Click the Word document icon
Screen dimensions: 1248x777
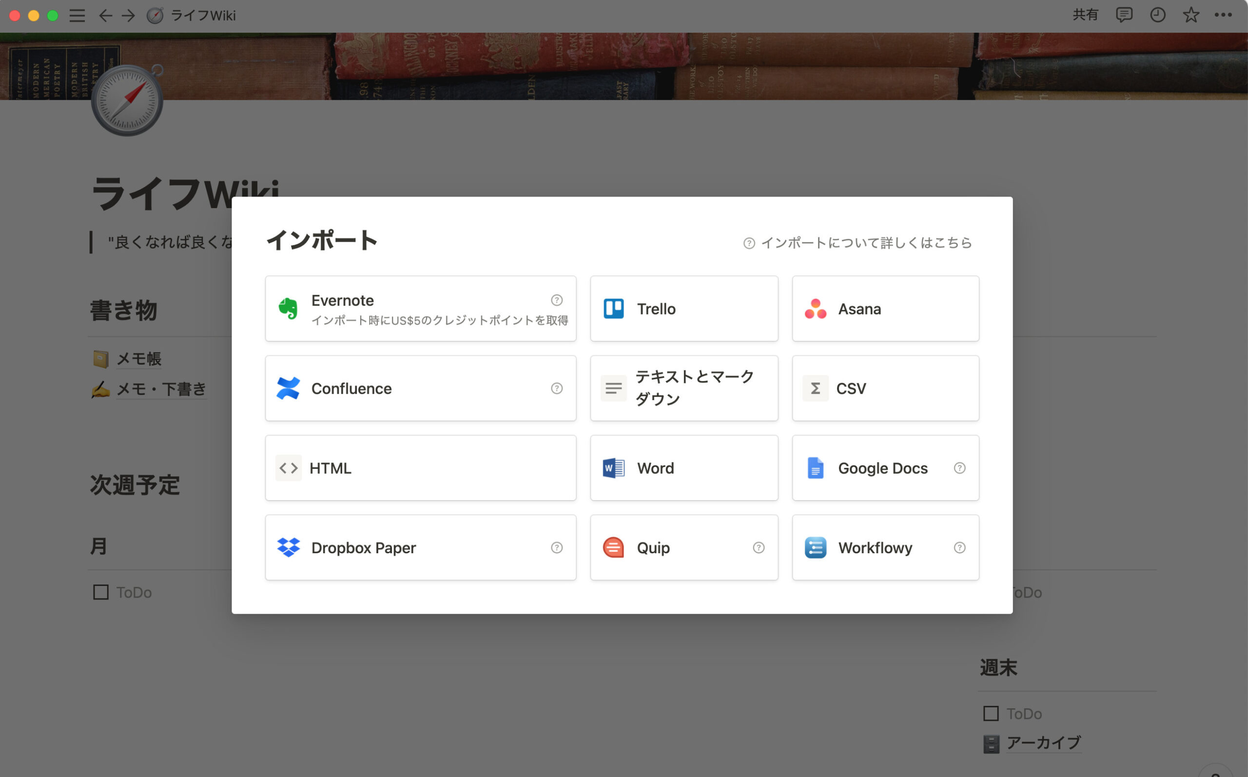pyautogui.click(x=613, y=467)
